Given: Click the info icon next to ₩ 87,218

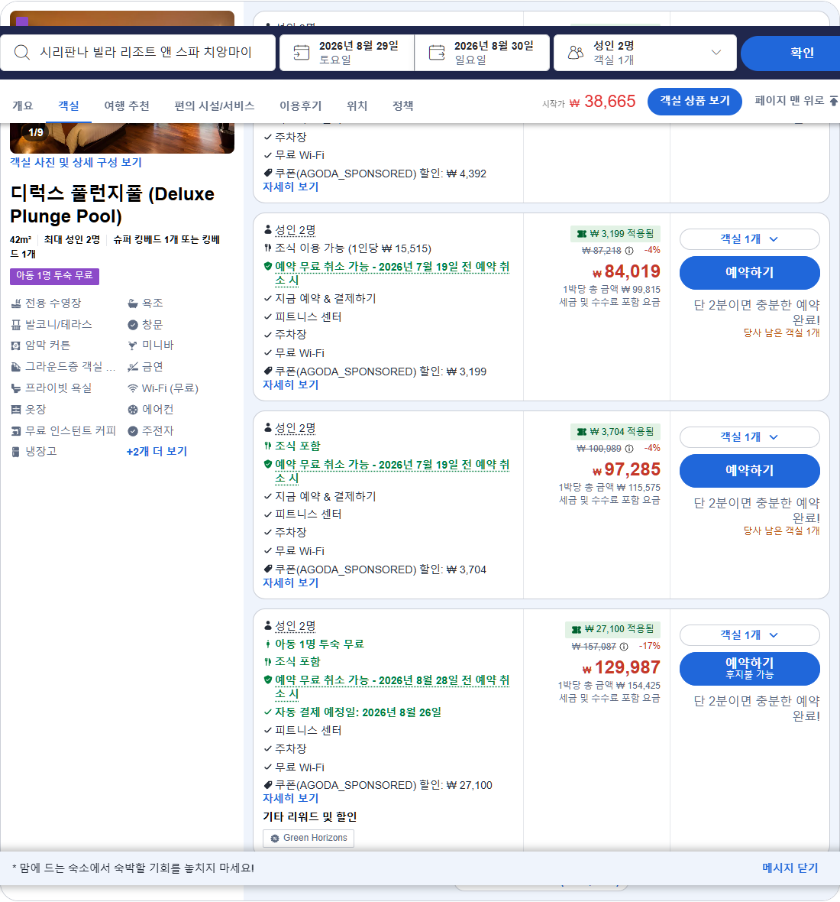Looking at the screenshot, I should point(629,251).
